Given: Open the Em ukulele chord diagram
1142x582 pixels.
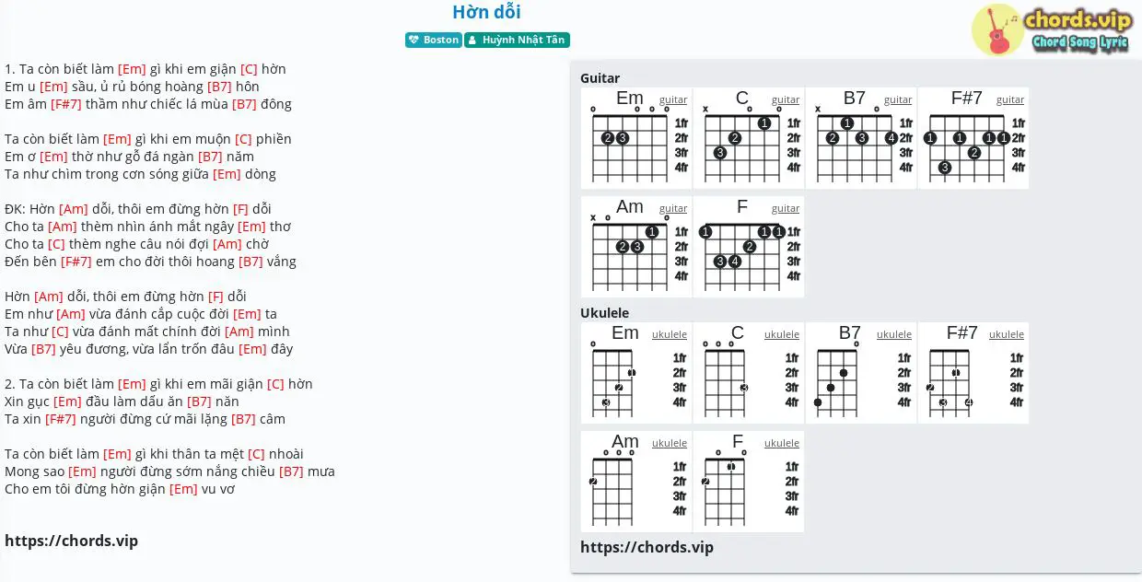Looking at the screenshot, I should click(636, 373).
